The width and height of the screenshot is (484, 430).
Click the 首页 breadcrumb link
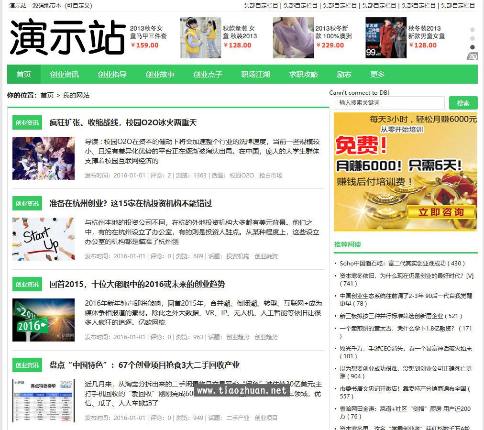47,95
